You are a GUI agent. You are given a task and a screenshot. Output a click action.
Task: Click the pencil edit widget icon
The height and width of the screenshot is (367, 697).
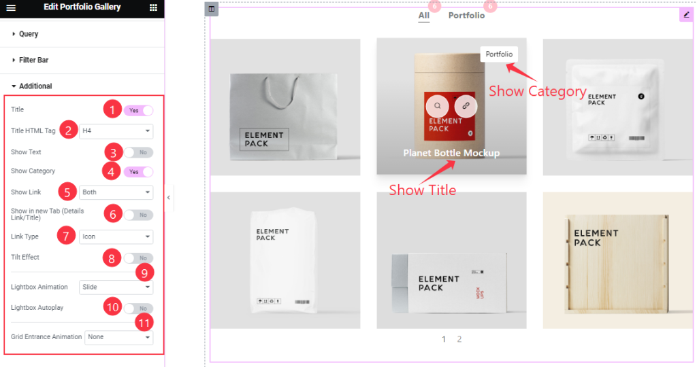686,15
